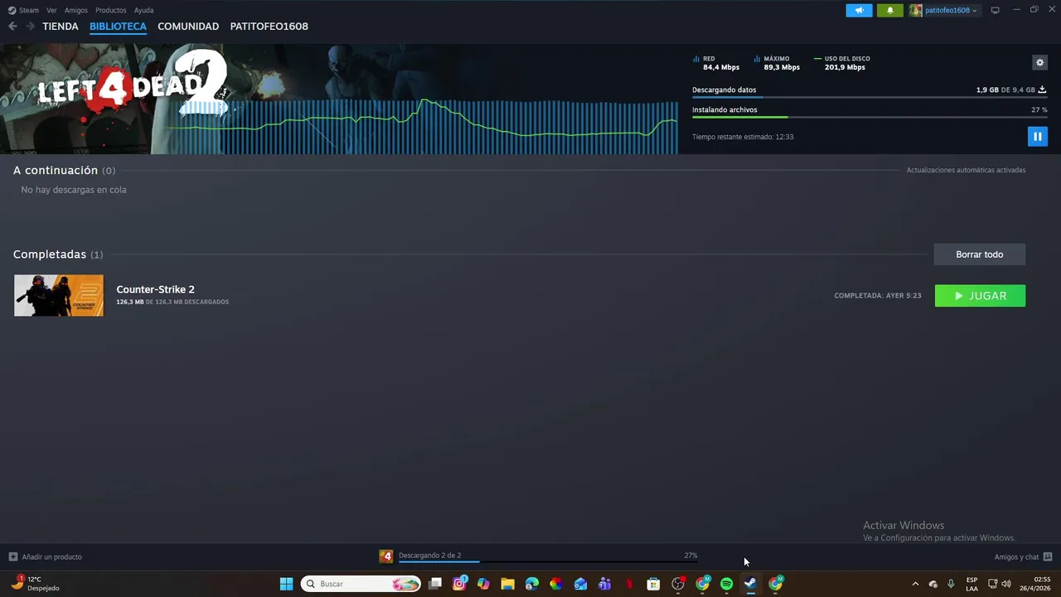Image resolution: width=1061 pixels, height=597 pixels.
Task: Switch to the COMUNIDAD tab
Action: 188,26
